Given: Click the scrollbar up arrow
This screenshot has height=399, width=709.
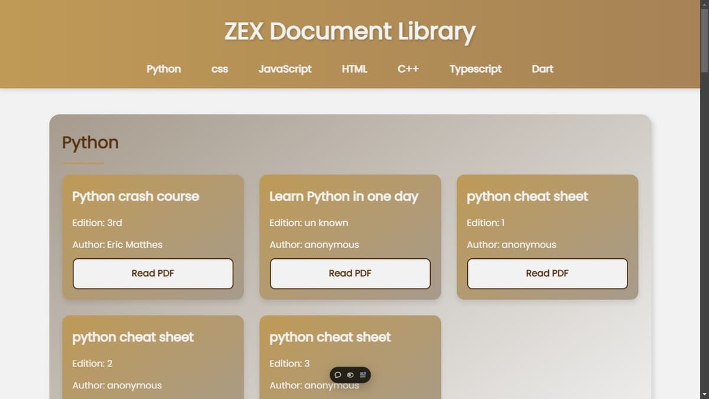Looking at the screenshot, I should pyautogui.click(x=704, y=5).
